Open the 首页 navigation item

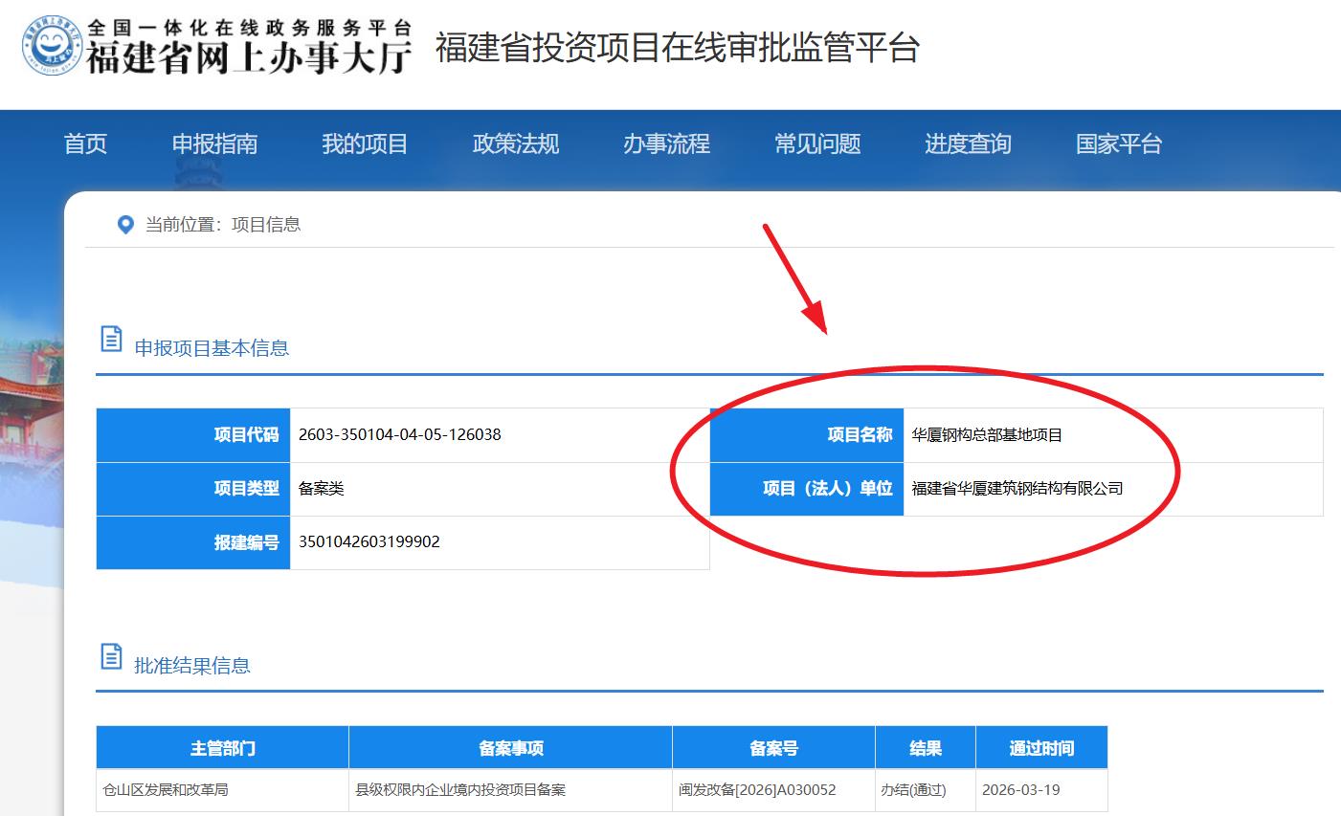[85, 144]
